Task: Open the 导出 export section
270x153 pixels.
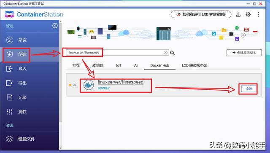Action: click(x=30, y=83)
